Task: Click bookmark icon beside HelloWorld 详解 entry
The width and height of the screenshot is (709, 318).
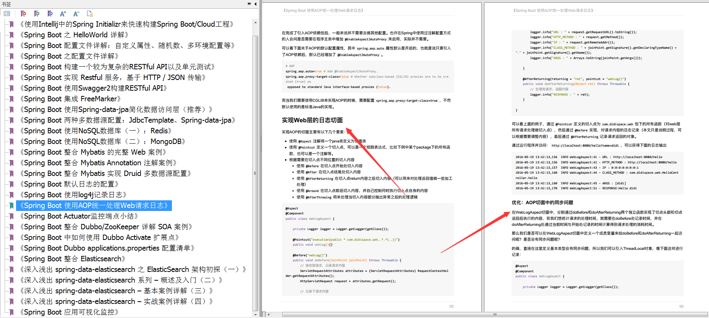Action: [x=11, y=35]
